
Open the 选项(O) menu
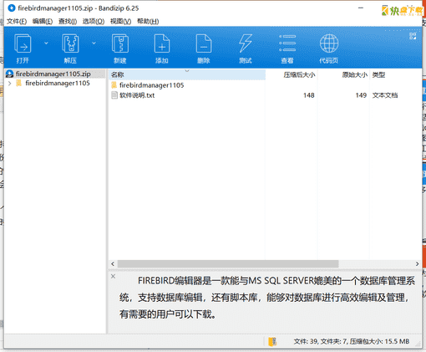click(94, 22)
